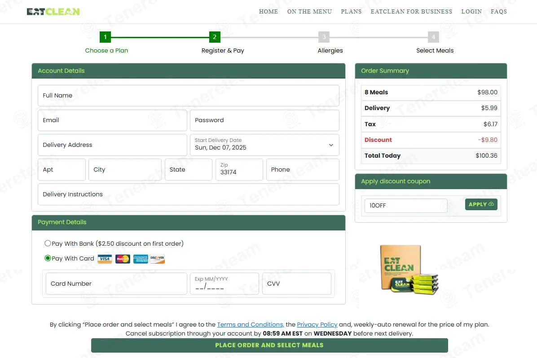
Task: Go to Home page
Action: tap(268, 12)
